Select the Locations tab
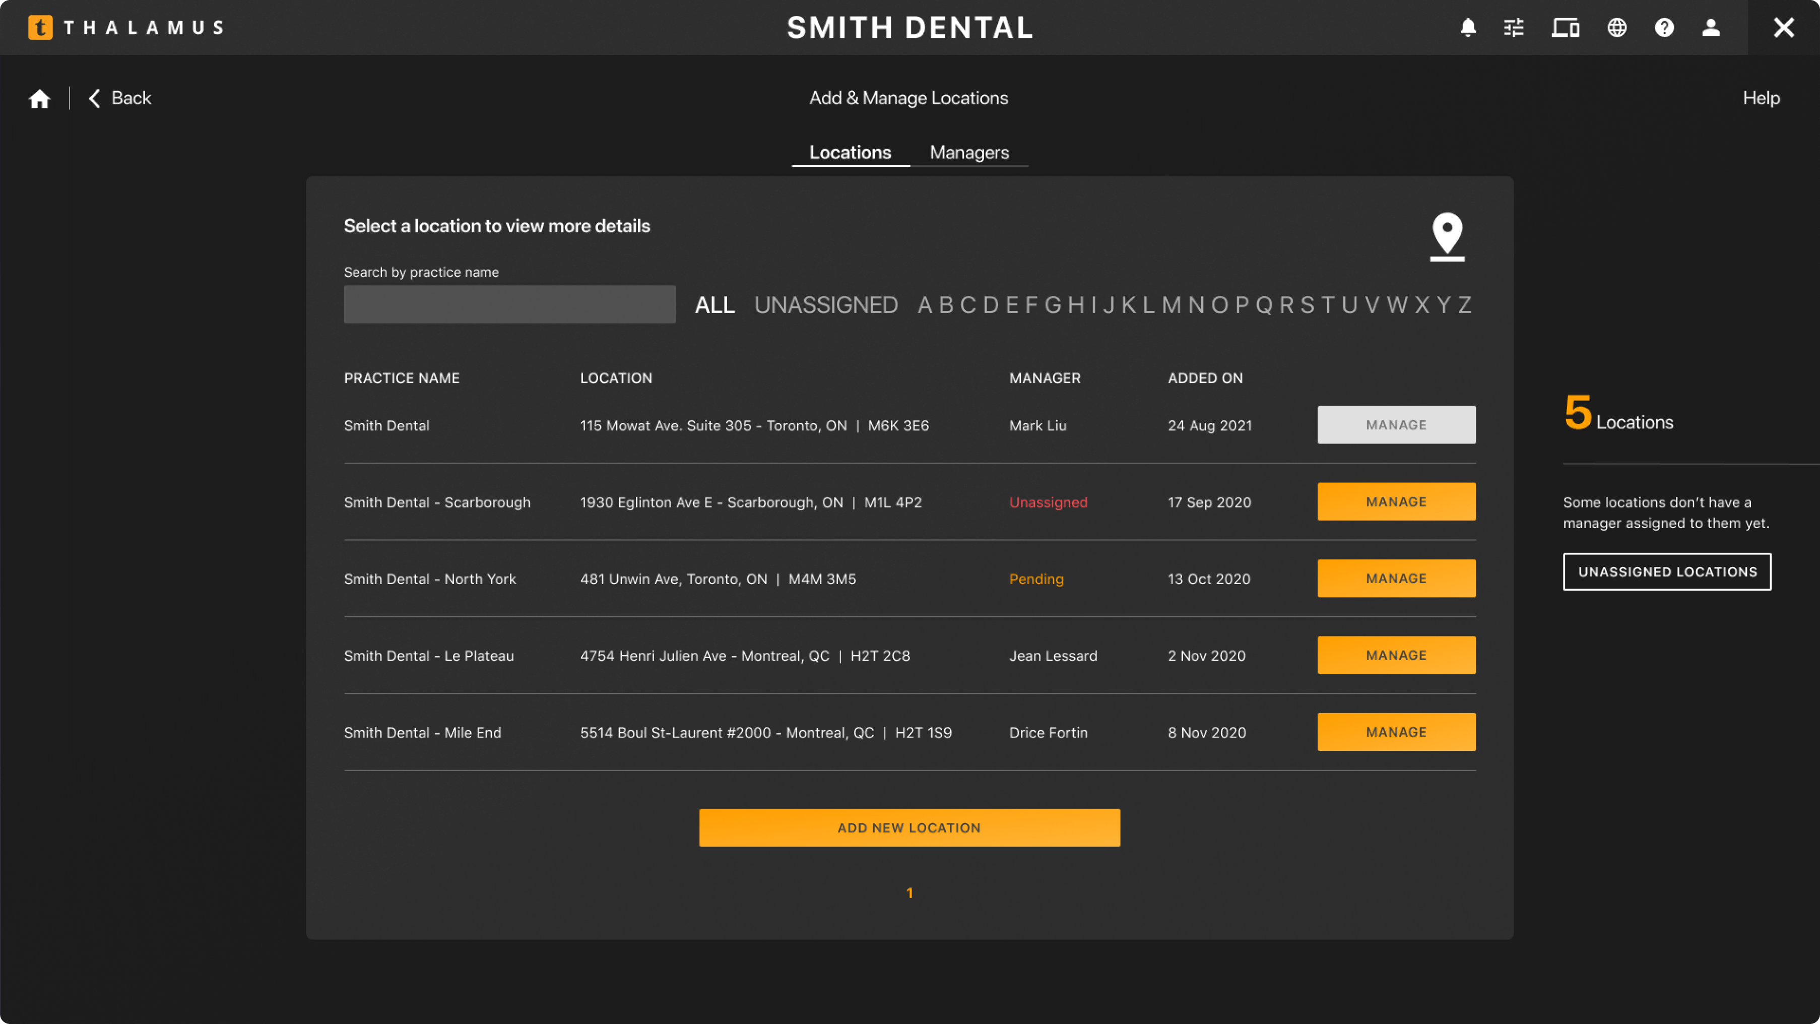Screen dimensions: 1820x1024 [x=850, y=153]
